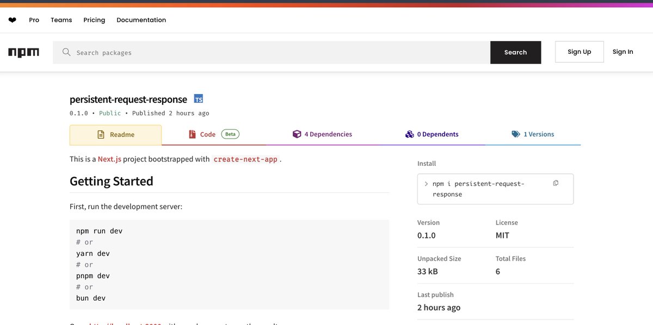This screenshot has width=653, height=325.
Task: Click the npm logo
Action: click(23, 52)
